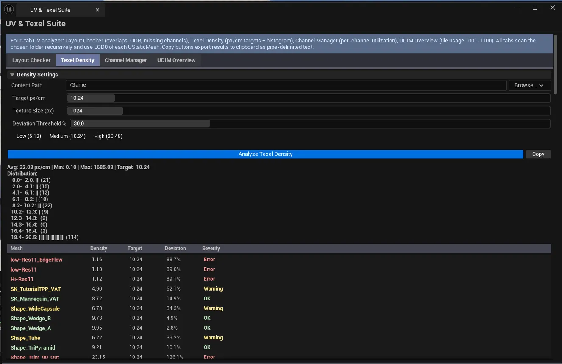Maximize the UV & Texel Suite window

(535, 8)
